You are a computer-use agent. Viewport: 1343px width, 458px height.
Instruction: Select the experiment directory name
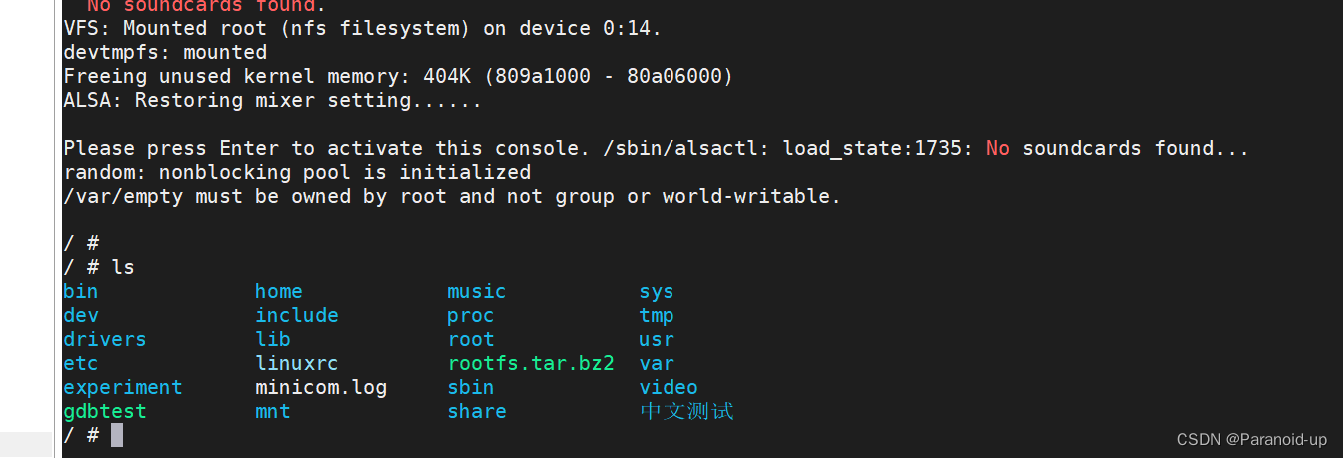point(122,387)
